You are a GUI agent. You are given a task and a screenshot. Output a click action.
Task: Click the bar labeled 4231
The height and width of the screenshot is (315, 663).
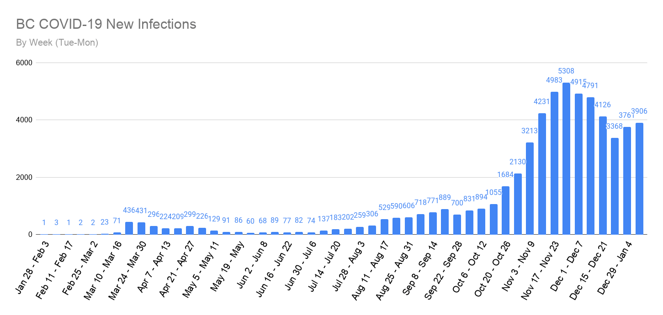542,174
